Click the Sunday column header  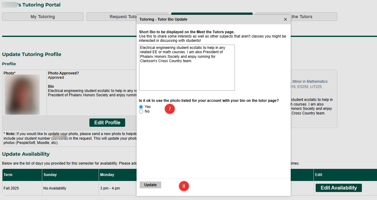click(50, 175)
